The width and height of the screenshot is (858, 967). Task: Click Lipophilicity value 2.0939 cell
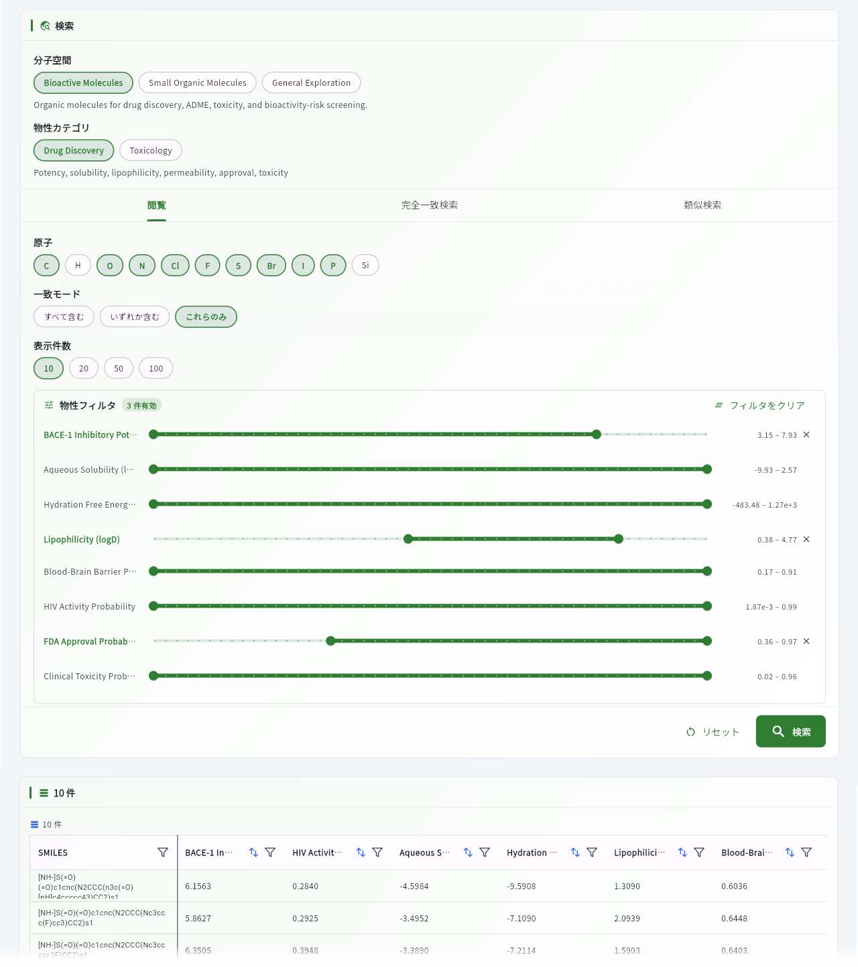(661, 918)
